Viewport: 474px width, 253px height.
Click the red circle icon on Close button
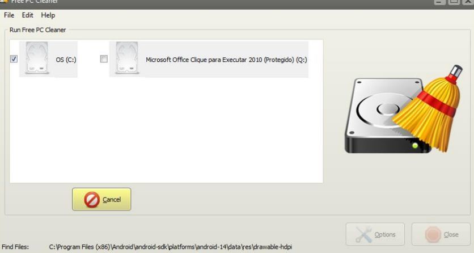(433, 234)
